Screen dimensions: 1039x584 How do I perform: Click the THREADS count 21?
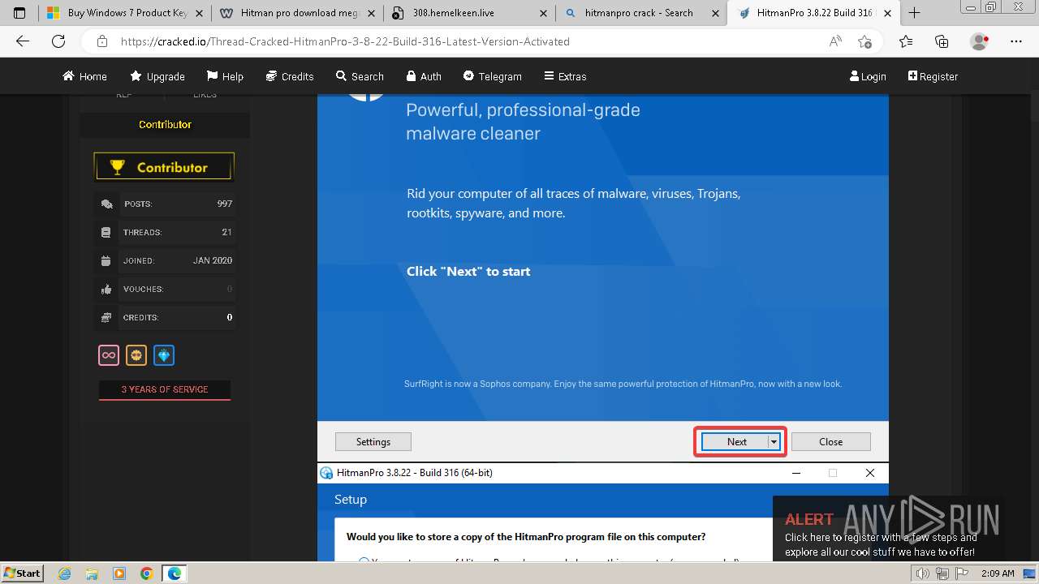pos(227,233)
